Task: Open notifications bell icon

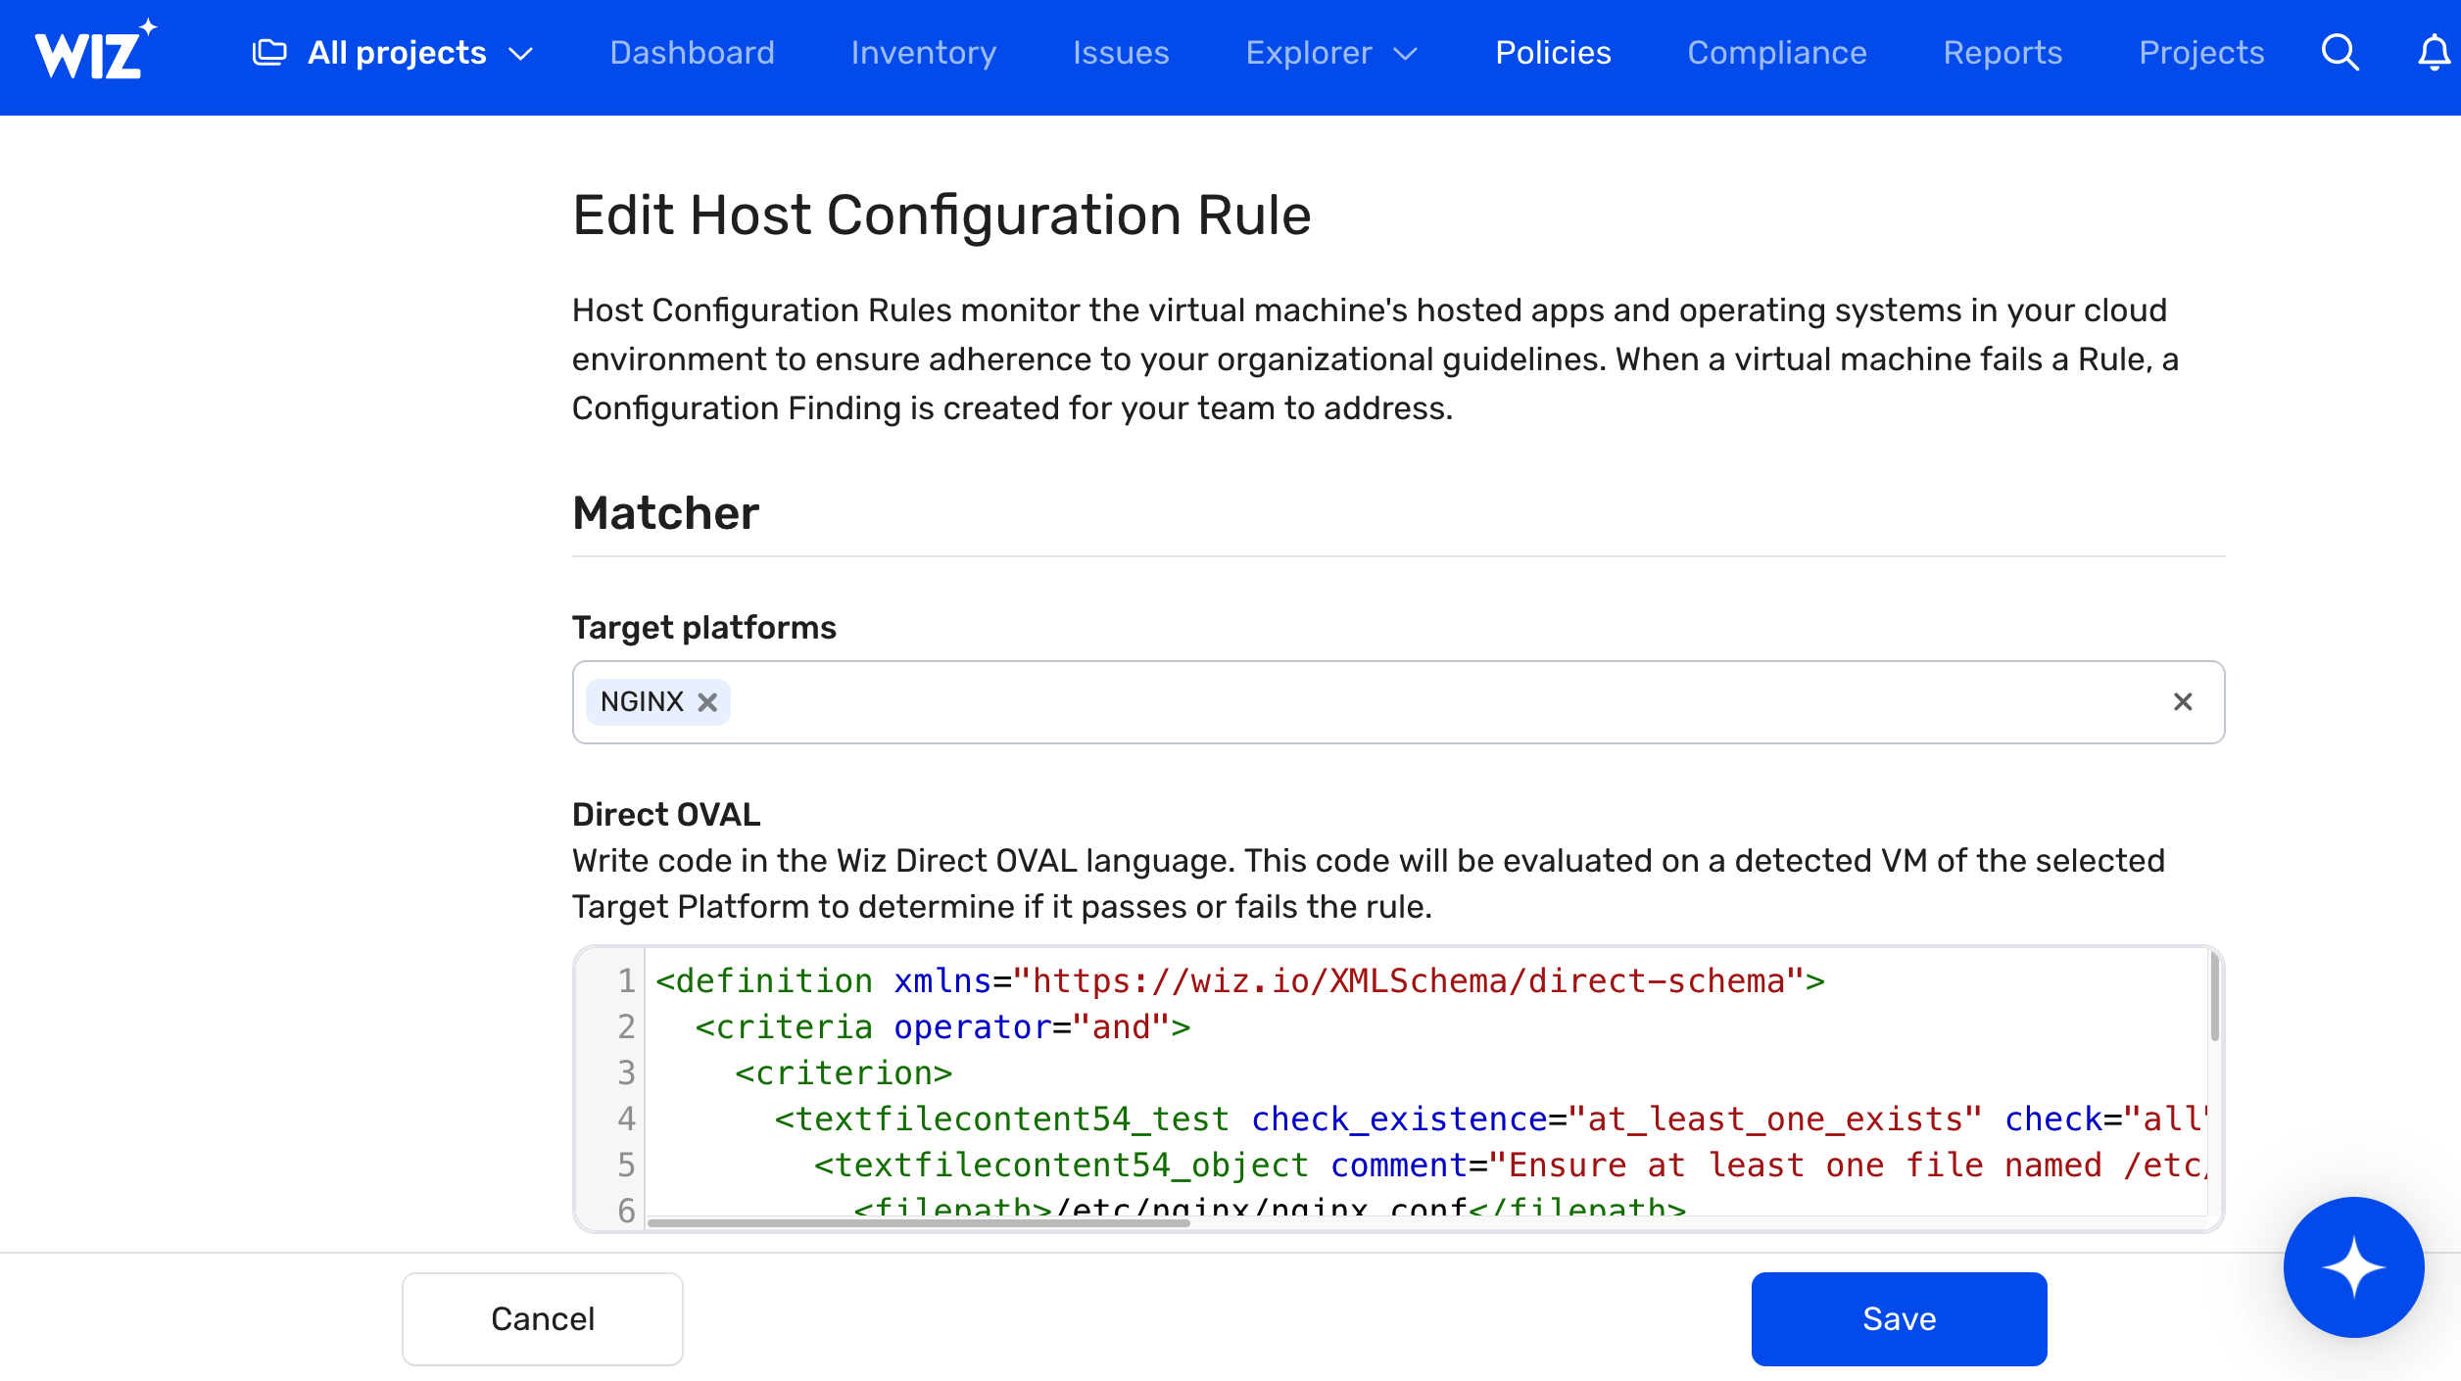Action: [2434, 52]
